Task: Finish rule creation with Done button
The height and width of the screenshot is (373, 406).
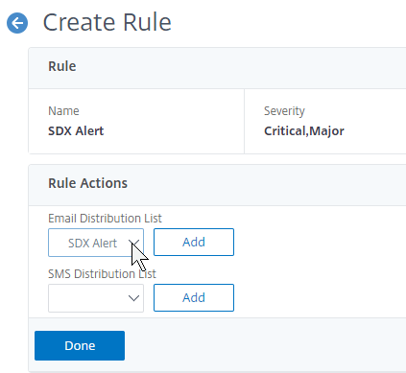Action: 80,345
